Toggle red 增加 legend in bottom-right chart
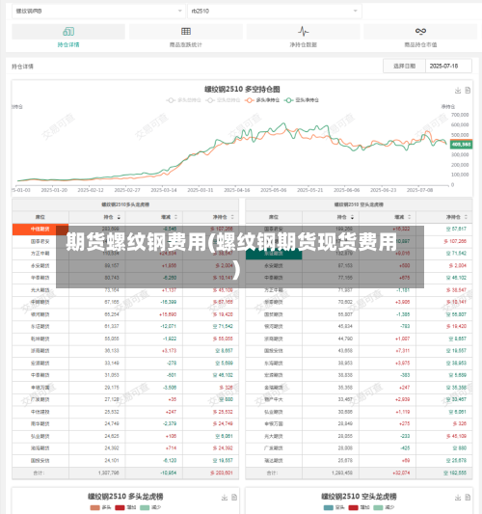This screenshot has height=514, width=482. pyautogui.click(x=360, y=507)
